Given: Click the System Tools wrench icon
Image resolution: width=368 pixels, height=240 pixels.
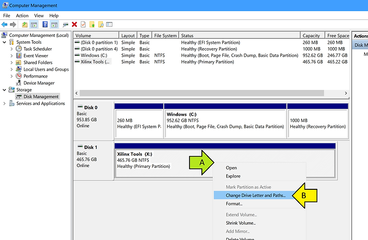Looking at the screenshot, I should [x=11, y=42].
